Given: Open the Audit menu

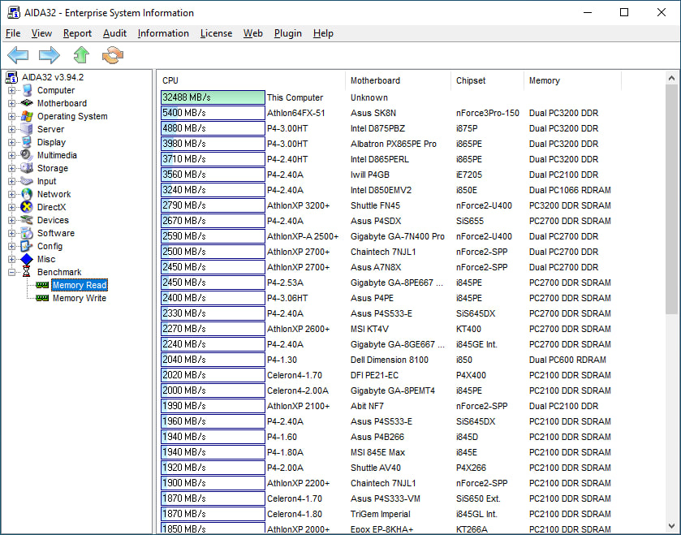Looking at the screenshot, I should coord(114,33).
